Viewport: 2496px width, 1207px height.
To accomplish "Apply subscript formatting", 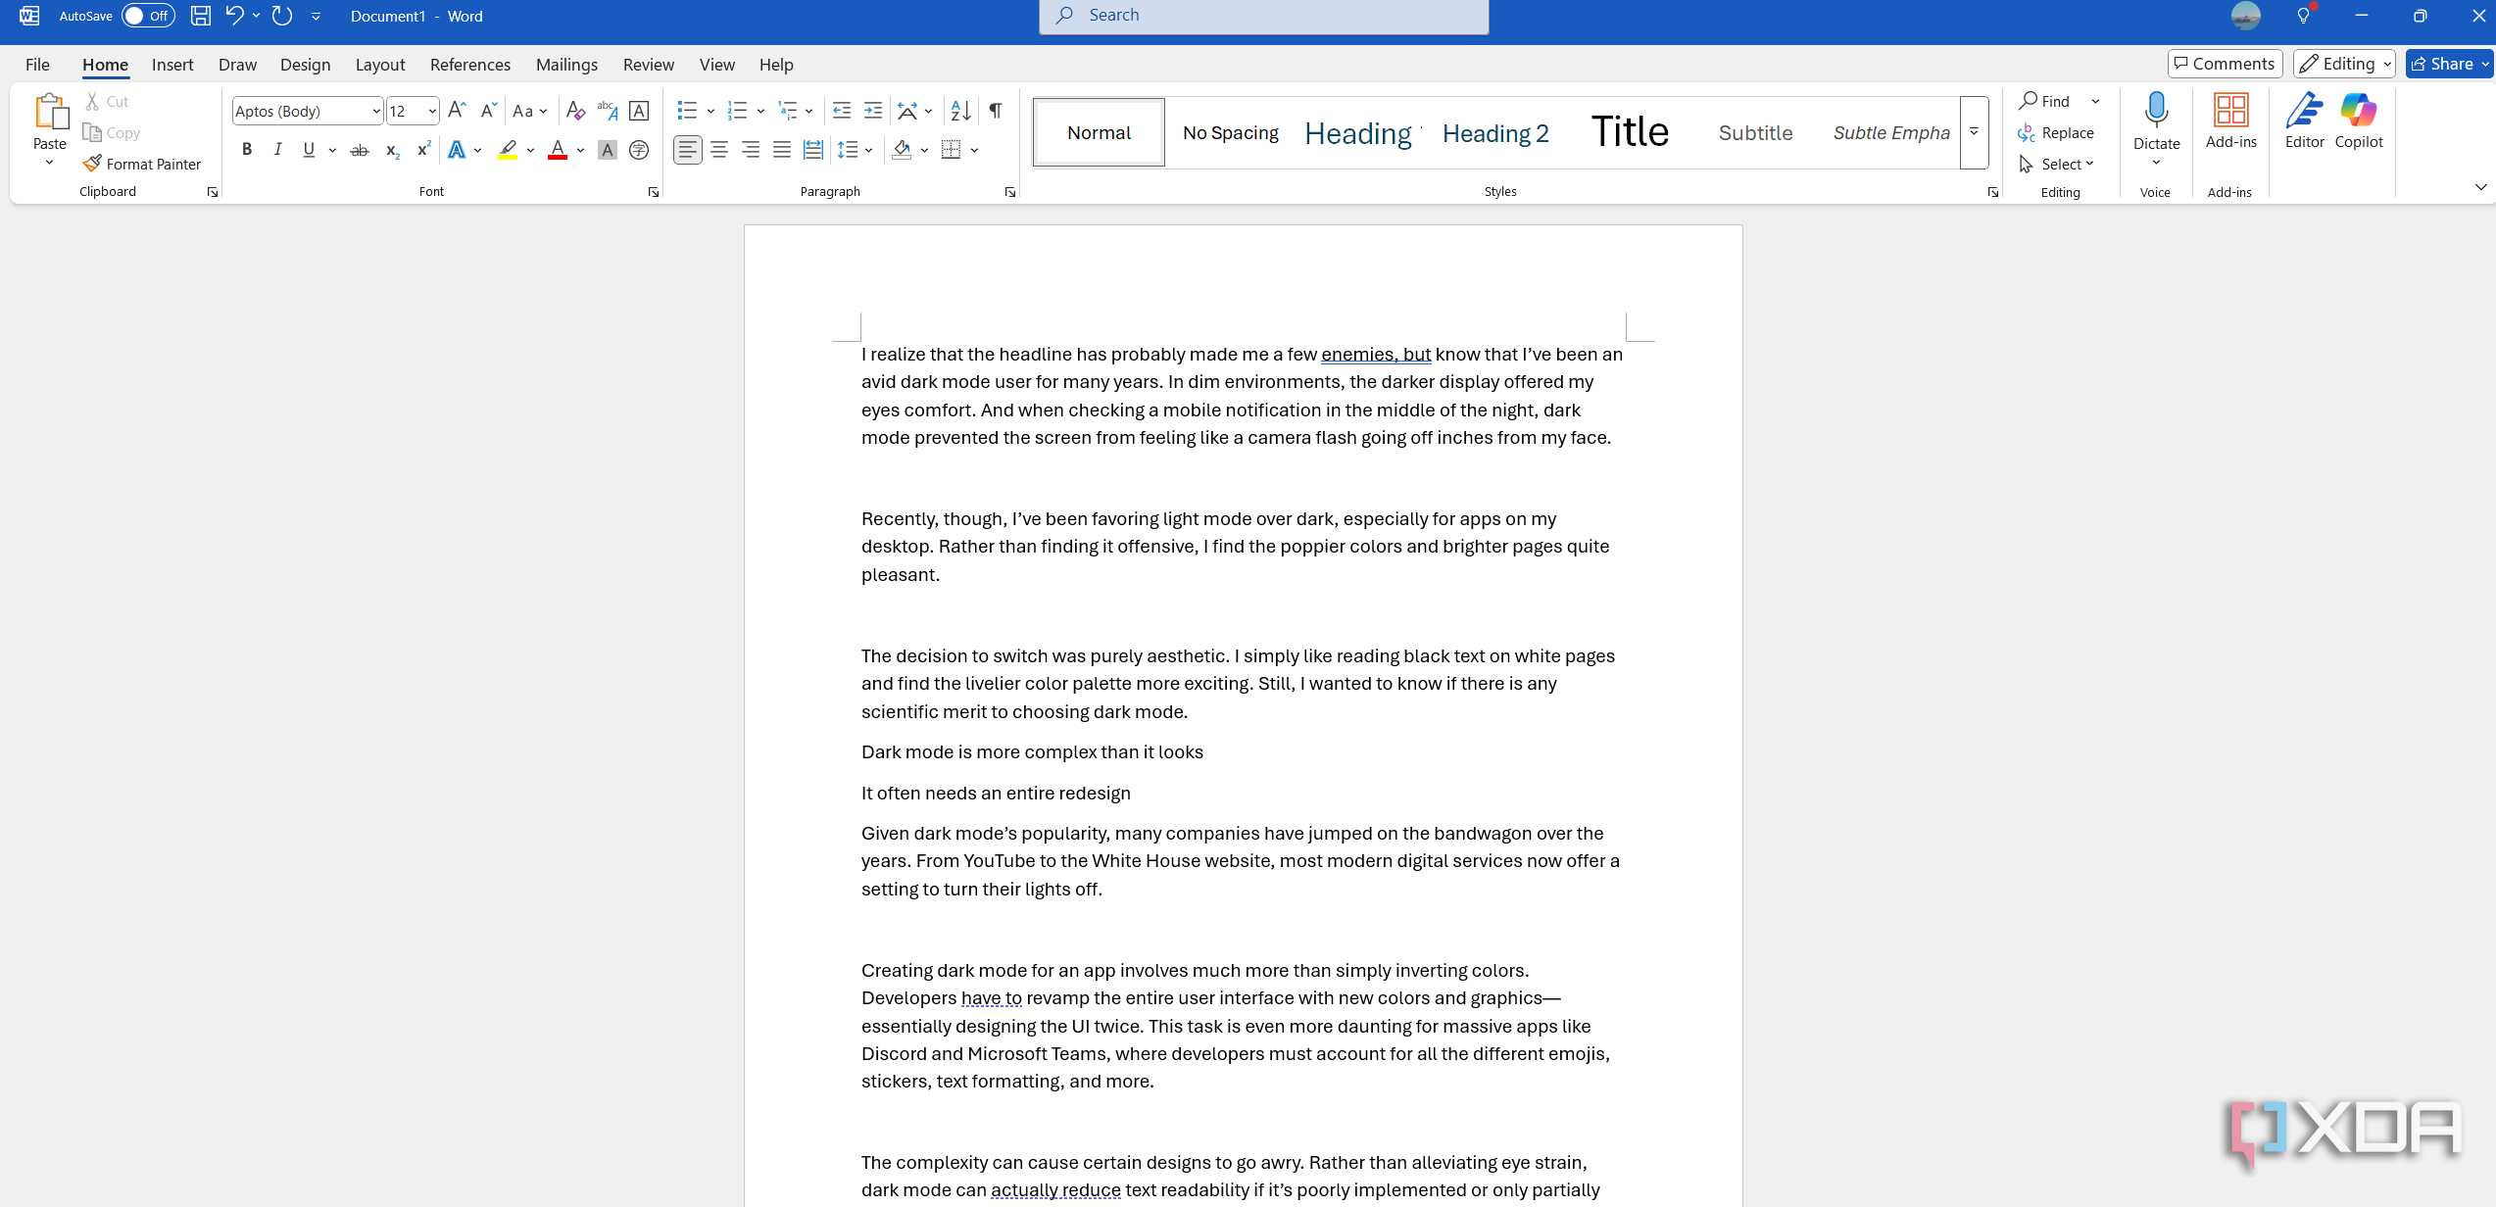I will [x=392, y=150].
